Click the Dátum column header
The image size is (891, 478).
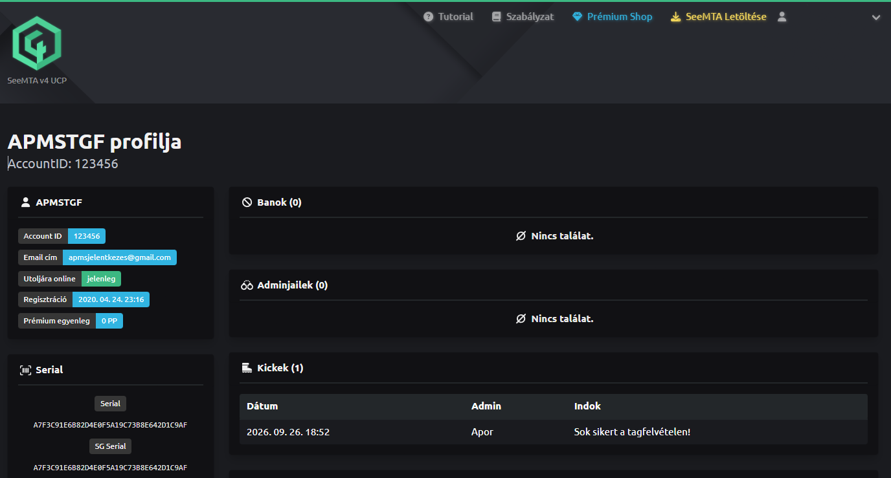[262, 406]
